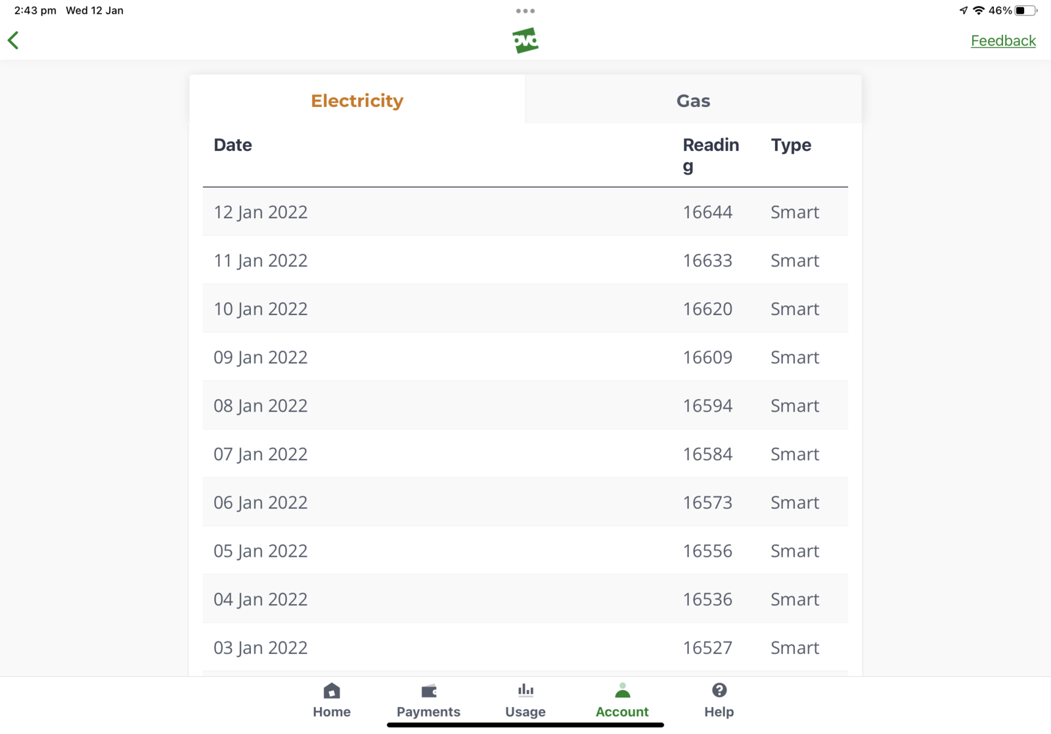Open the Usage bar chart icon
Viewport: 1051px width, 734px height.
tap(525, 690)
